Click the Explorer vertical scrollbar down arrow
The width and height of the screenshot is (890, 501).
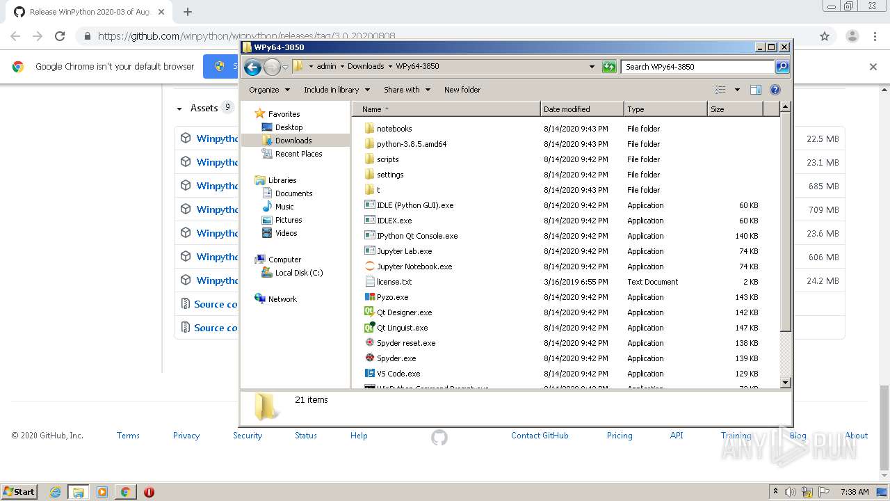click(785, 382)
